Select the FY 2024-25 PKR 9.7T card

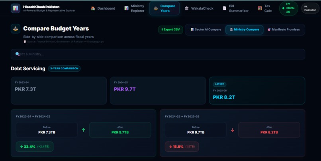[x=158, y=90]
